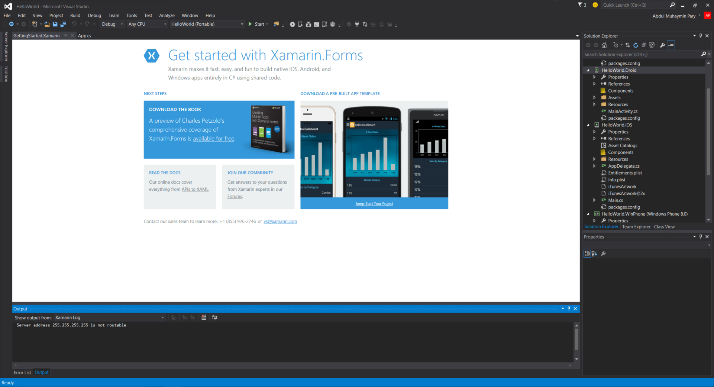The width and height of the screenshot is (714, 387).
Task: Click the Open File folder icon
Action: tap(47, 24)
